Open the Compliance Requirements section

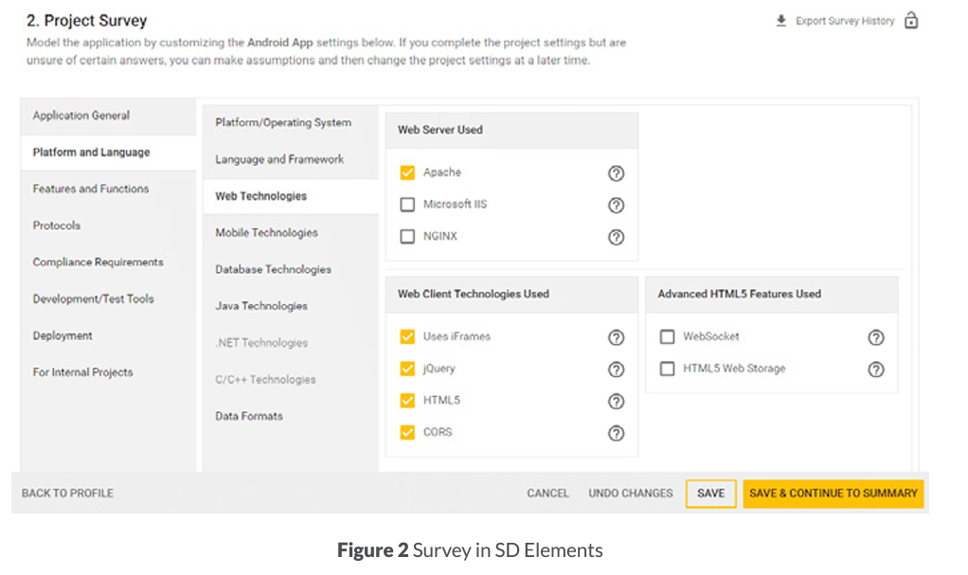pos(108,262)
